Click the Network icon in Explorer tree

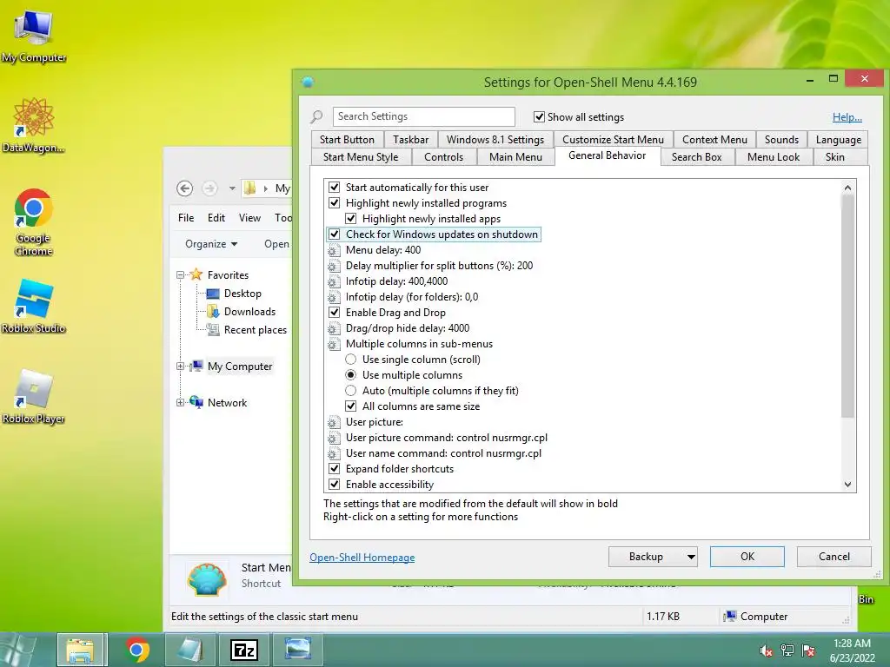(196, 402)
